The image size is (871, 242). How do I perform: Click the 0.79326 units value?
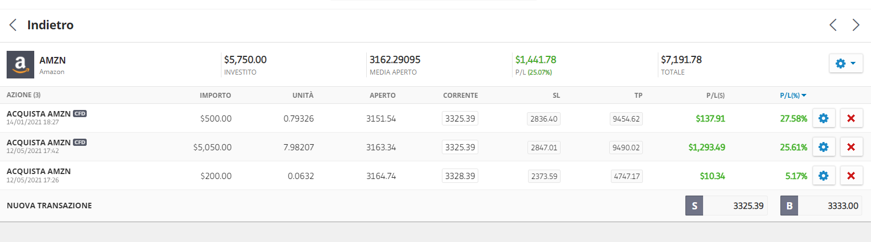pyautogui.click(x=298, y=118)
